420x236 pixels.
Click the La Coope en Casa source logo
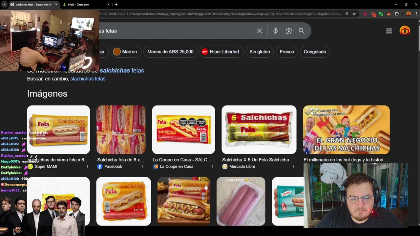point(156,167)
